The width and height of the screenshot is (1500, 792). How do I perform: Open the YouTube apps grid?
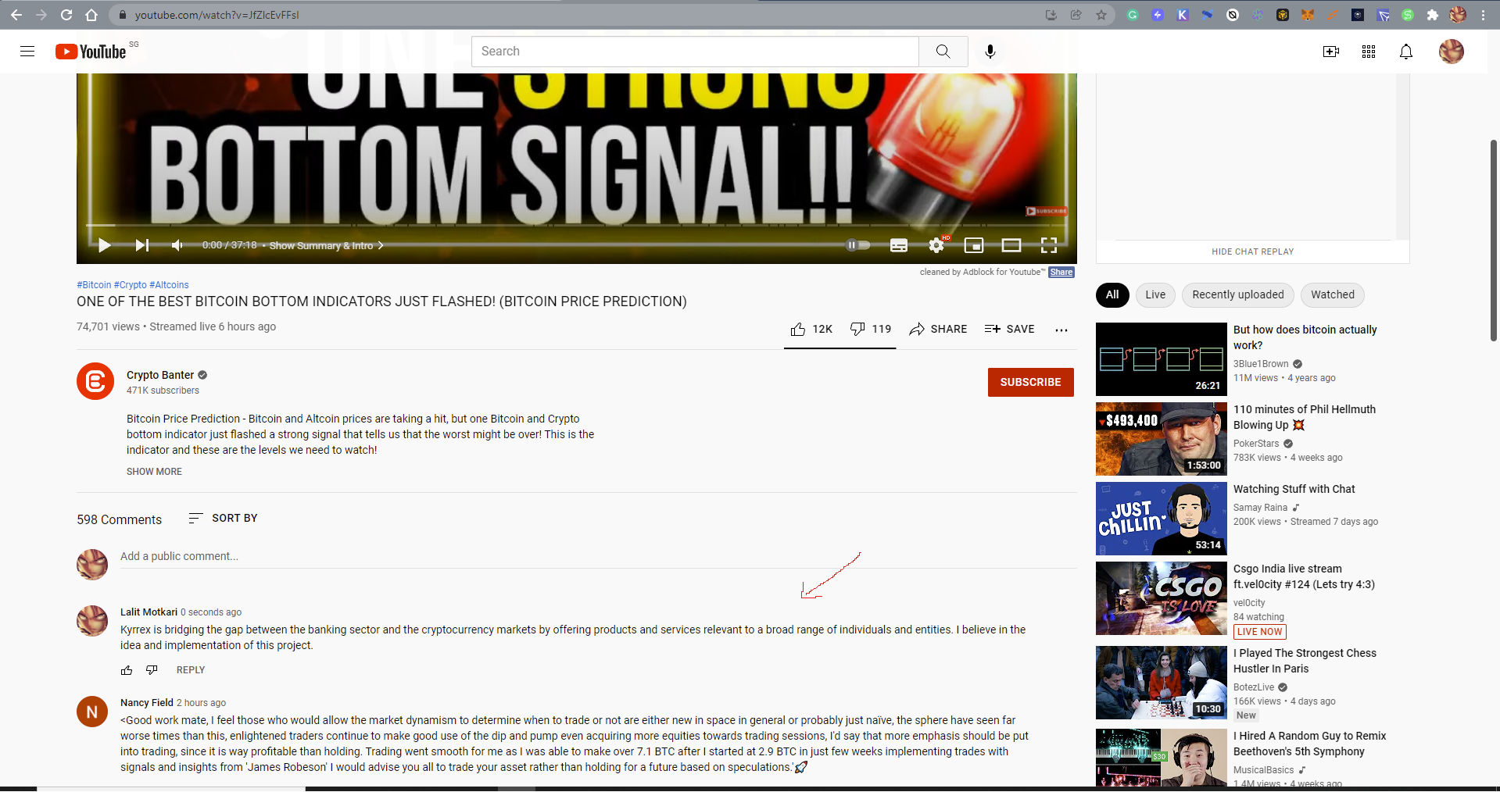[1369, 52]
